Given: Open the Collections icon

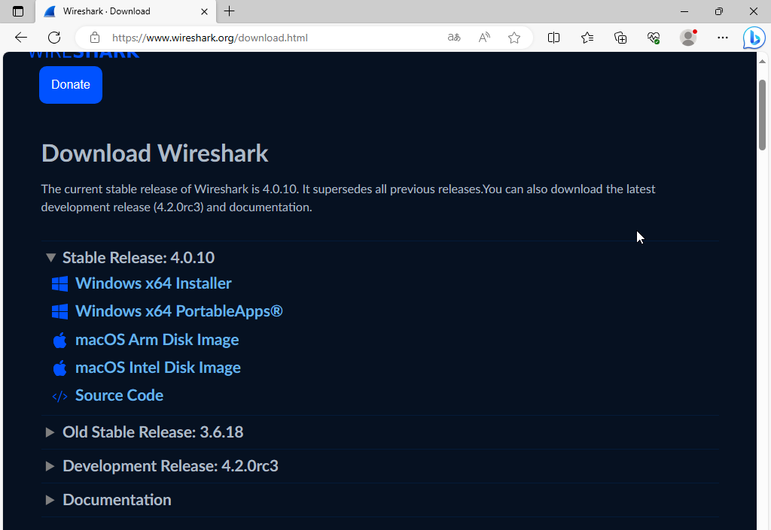Looking at the screenshot, I should (620, 38).
